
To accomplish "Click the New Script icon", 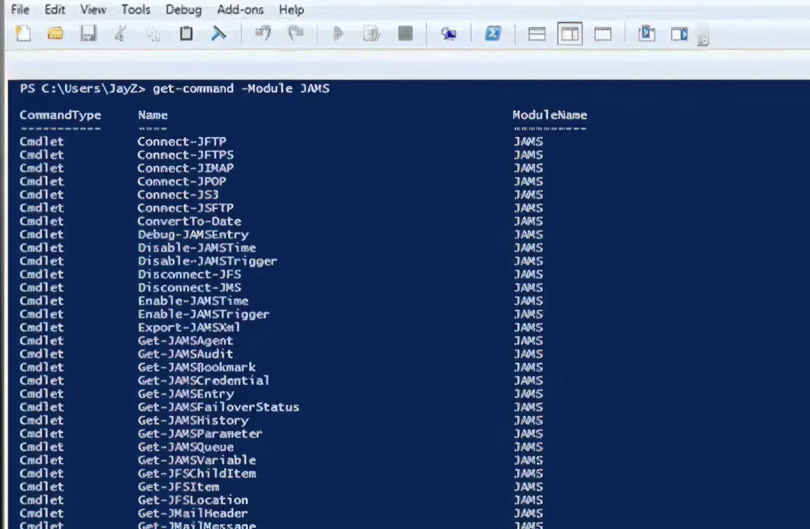I will [x=23, y=35].
